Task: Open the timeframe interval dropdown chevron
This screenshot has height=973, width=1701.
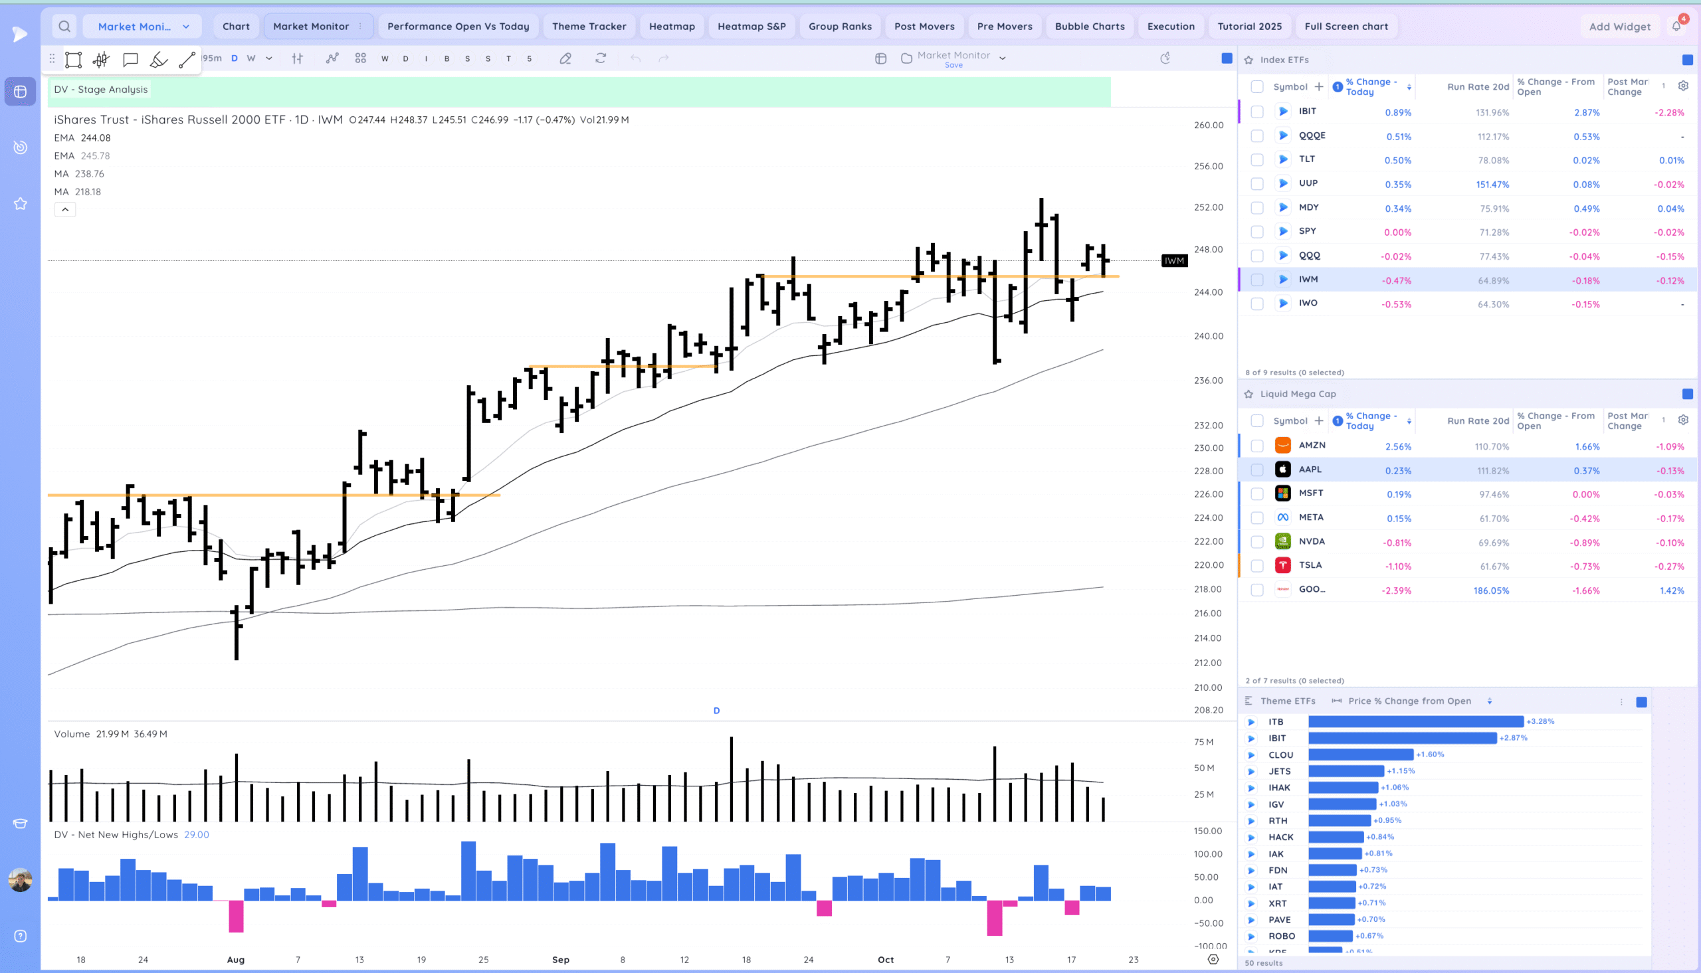Action: pyautogui.click(x=268, y=59)
